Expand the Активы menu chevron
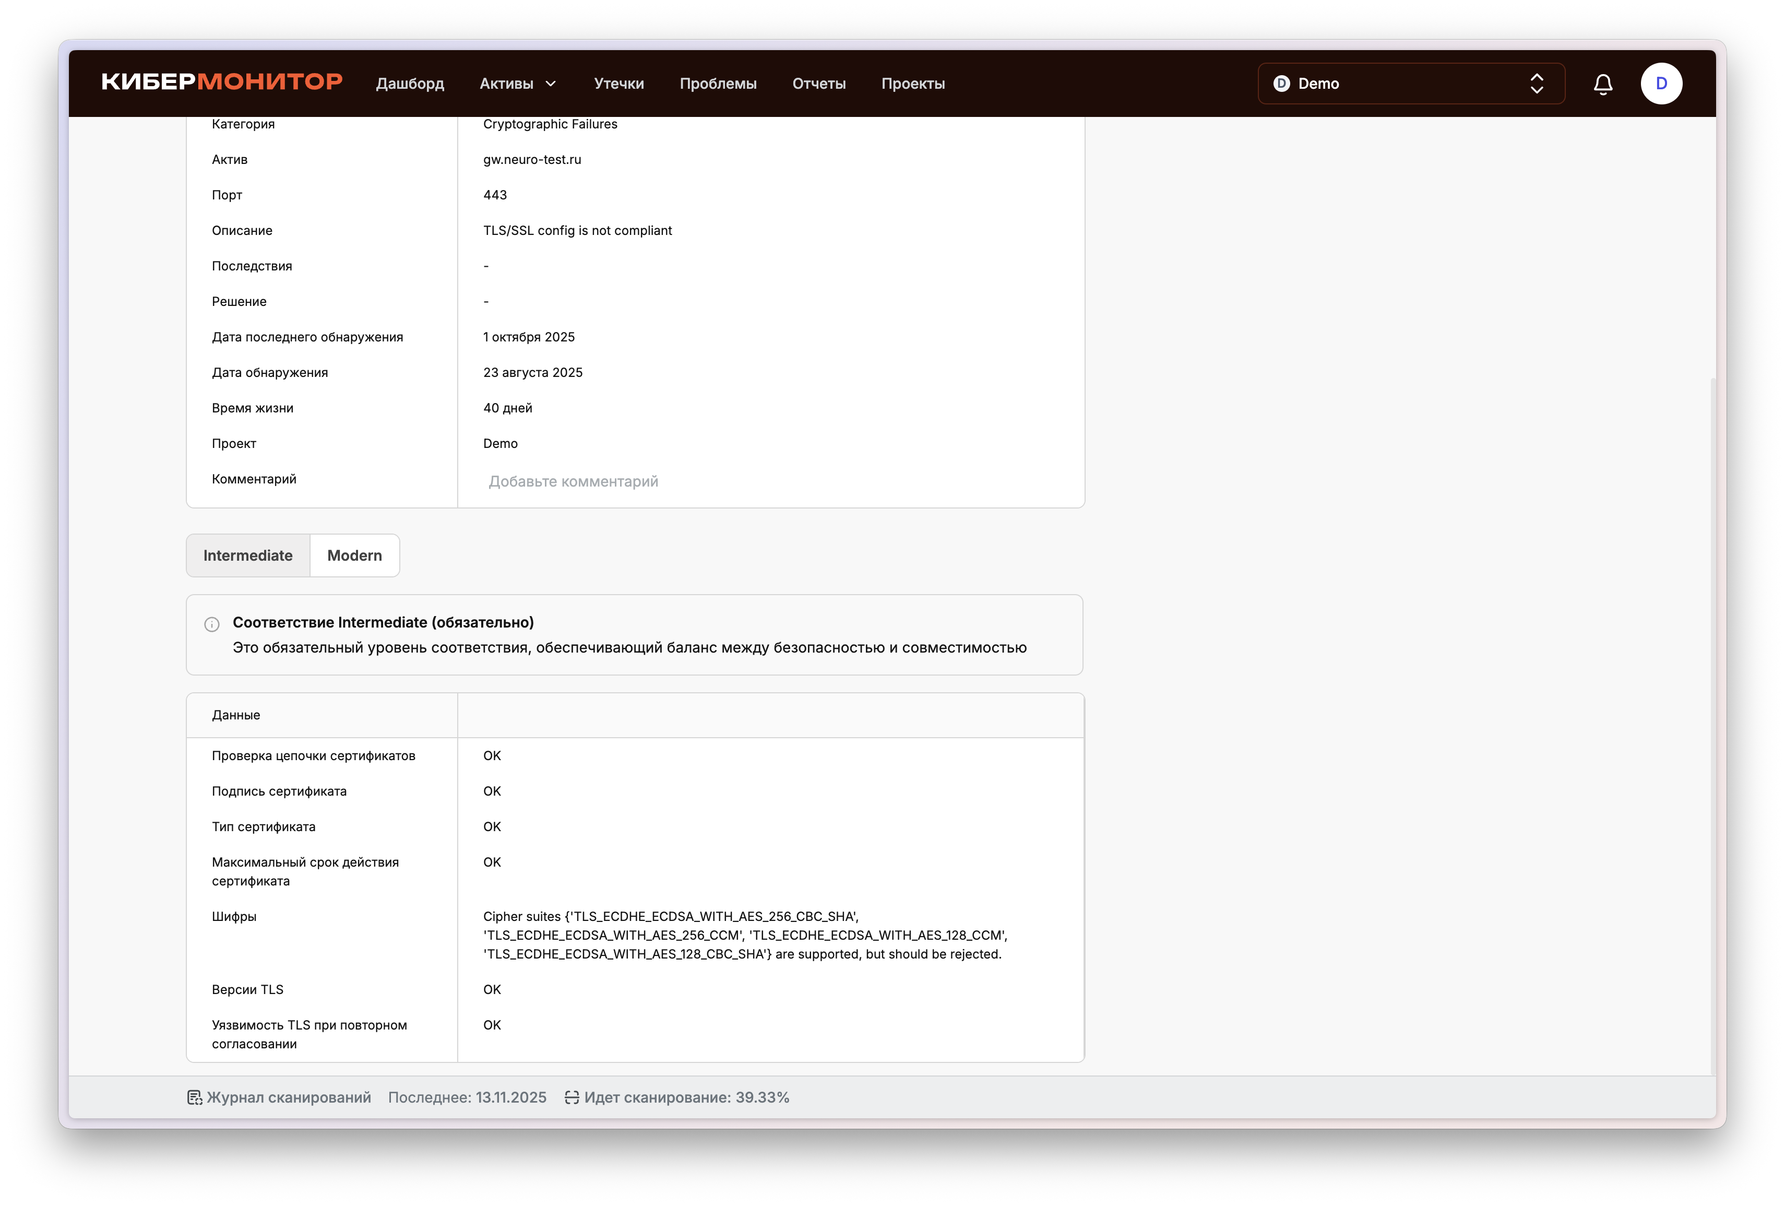Screen dimensions: 1785x1206 point(551,84)
